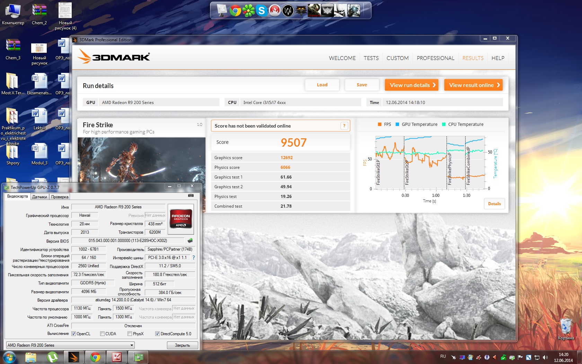
Task: Click the Load button in Run details
Action: [x=322, y=85]
